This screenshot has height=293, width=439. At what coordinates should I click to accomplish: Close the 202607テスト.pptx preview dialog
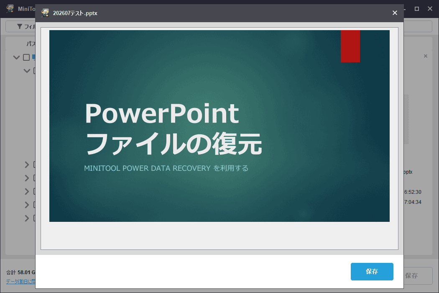[x=395, y=13]
